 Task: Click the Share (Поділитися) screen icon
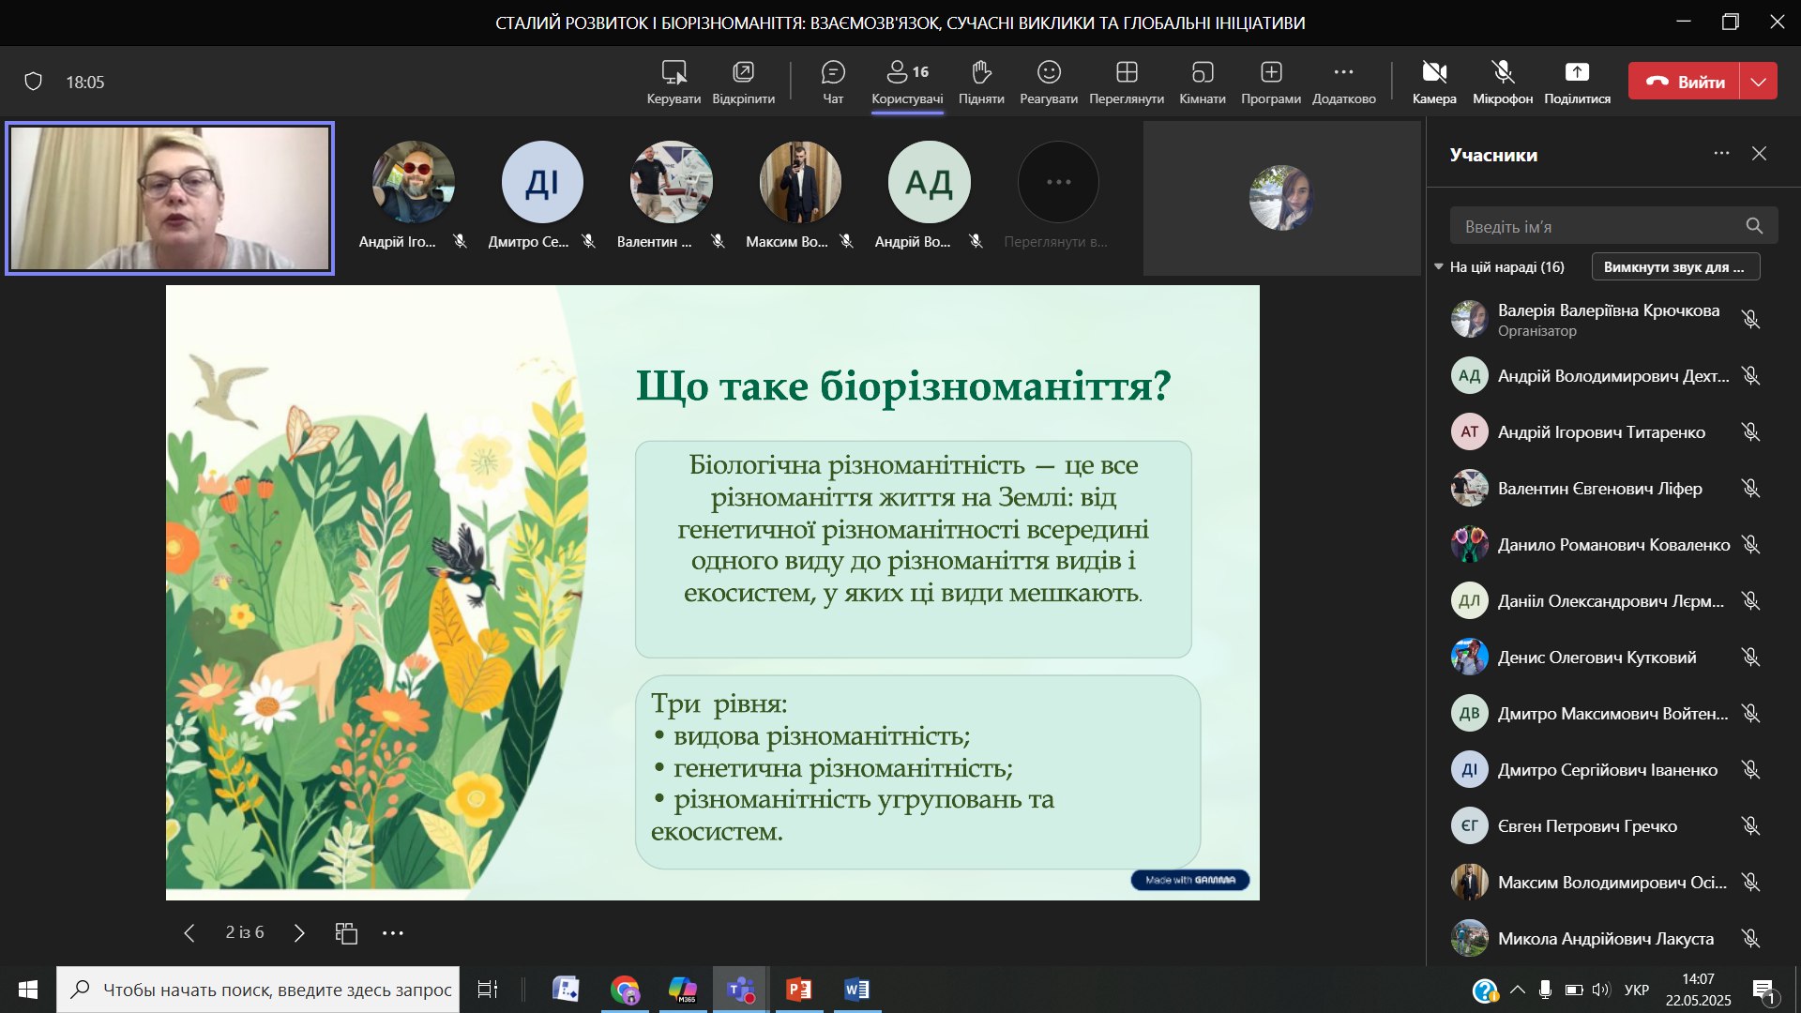pyautogui.click(x=1576, y=73)
